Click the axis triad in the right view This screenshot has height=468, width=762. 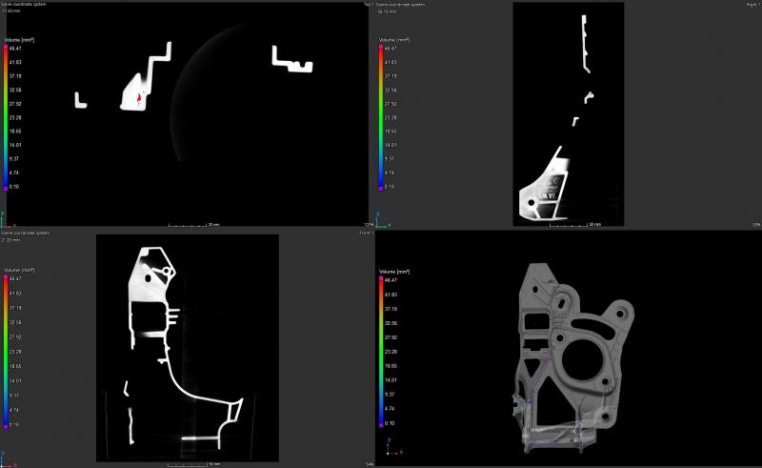pyautogui.click(x=381, y=218)
